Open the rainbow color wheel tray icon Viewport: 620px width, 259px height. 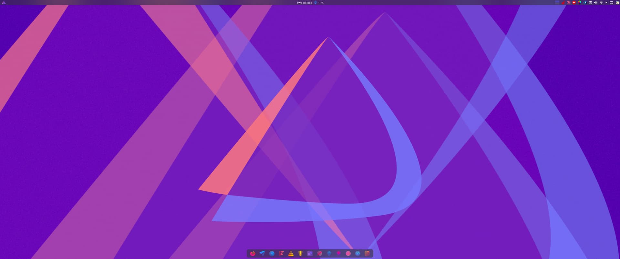(x=580, y=3)
